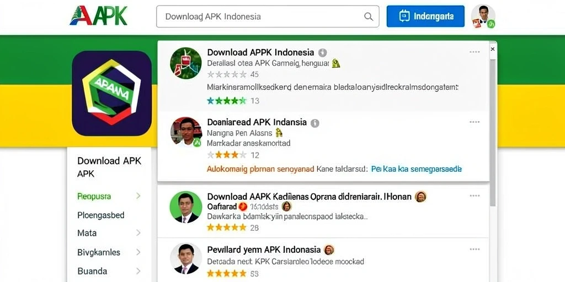Click the Download APPK Indonesia title
The height and width of the screenshot is (282, 565).
pyautogui.click(x=260, y=52)
